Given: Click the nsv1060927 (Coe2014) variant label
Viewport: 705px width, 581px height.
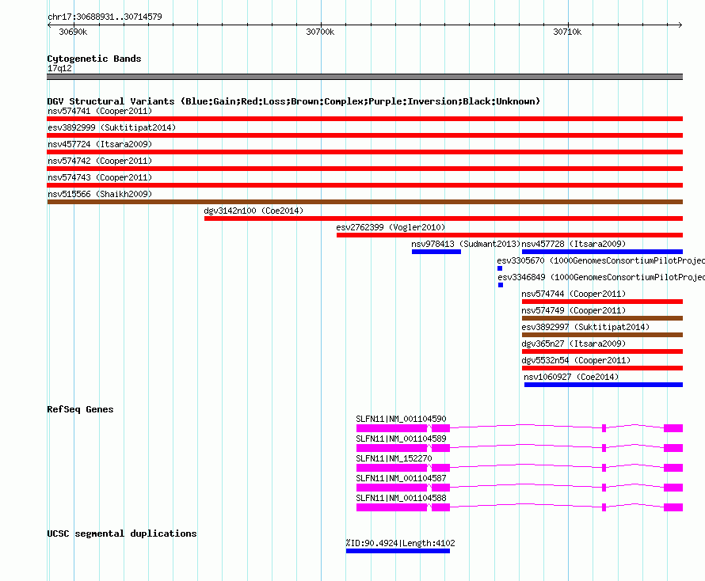Looking at the screenshot, I should tap(571, 377).
